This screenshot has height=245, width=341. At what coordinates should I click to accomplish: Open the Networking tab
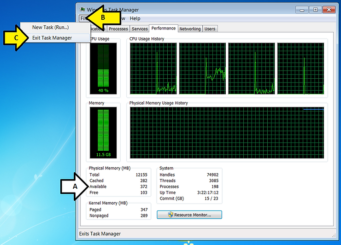pos(190,29)
